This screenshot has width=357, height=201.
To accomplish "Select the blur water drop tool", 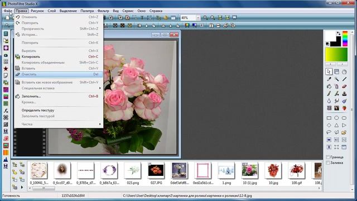I will tap(329, 100).
